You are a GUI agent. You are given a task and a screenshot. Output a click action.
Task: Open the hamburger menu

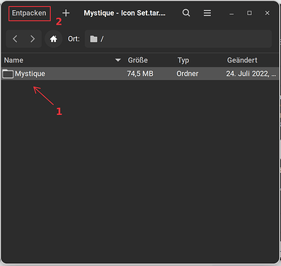[207, 13]
